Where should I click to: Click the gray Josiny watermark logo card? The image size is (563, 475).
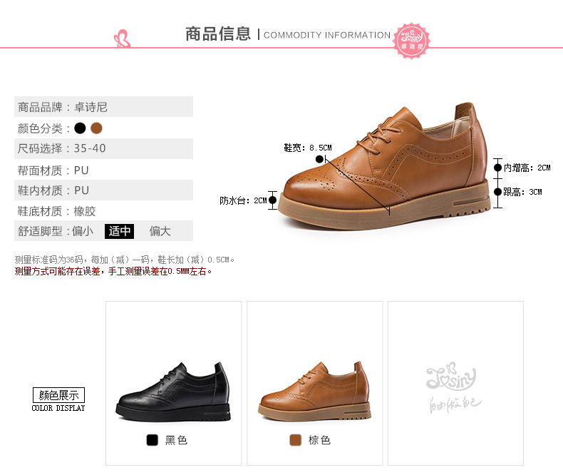(x=455, y=383)
